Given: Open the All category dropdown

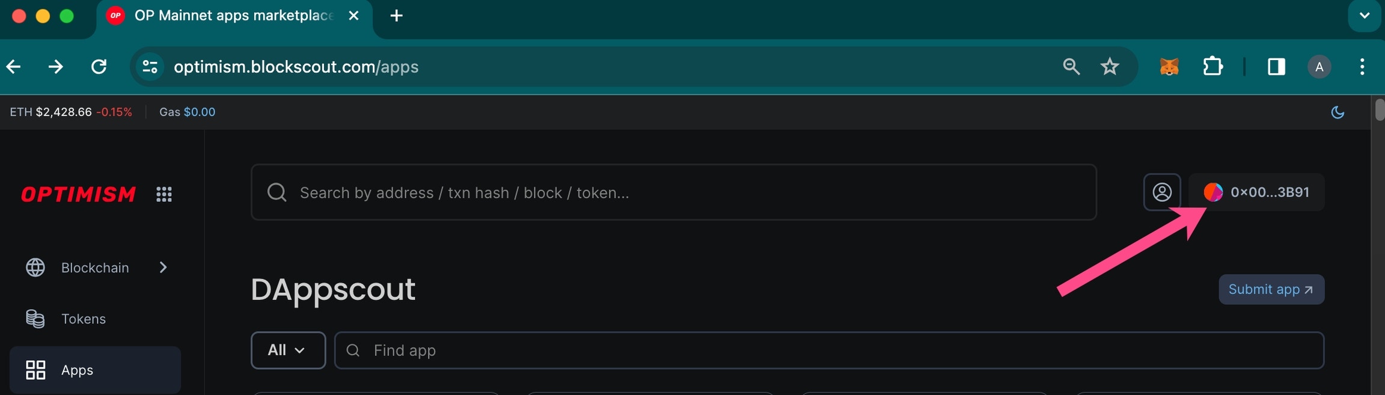Looking at the screenshot, I should 288,350.
